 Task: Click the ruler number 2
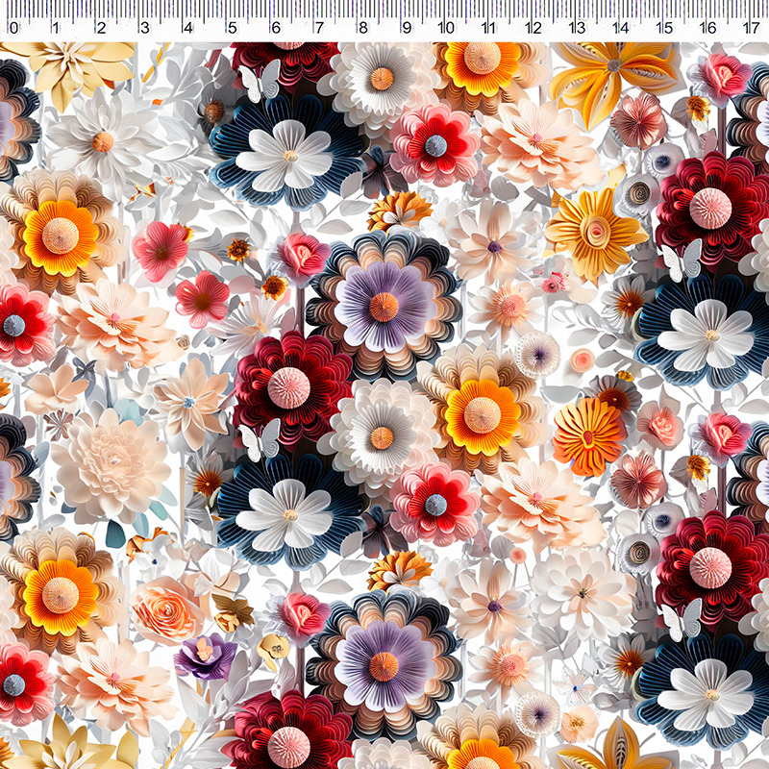coord(101,28)
